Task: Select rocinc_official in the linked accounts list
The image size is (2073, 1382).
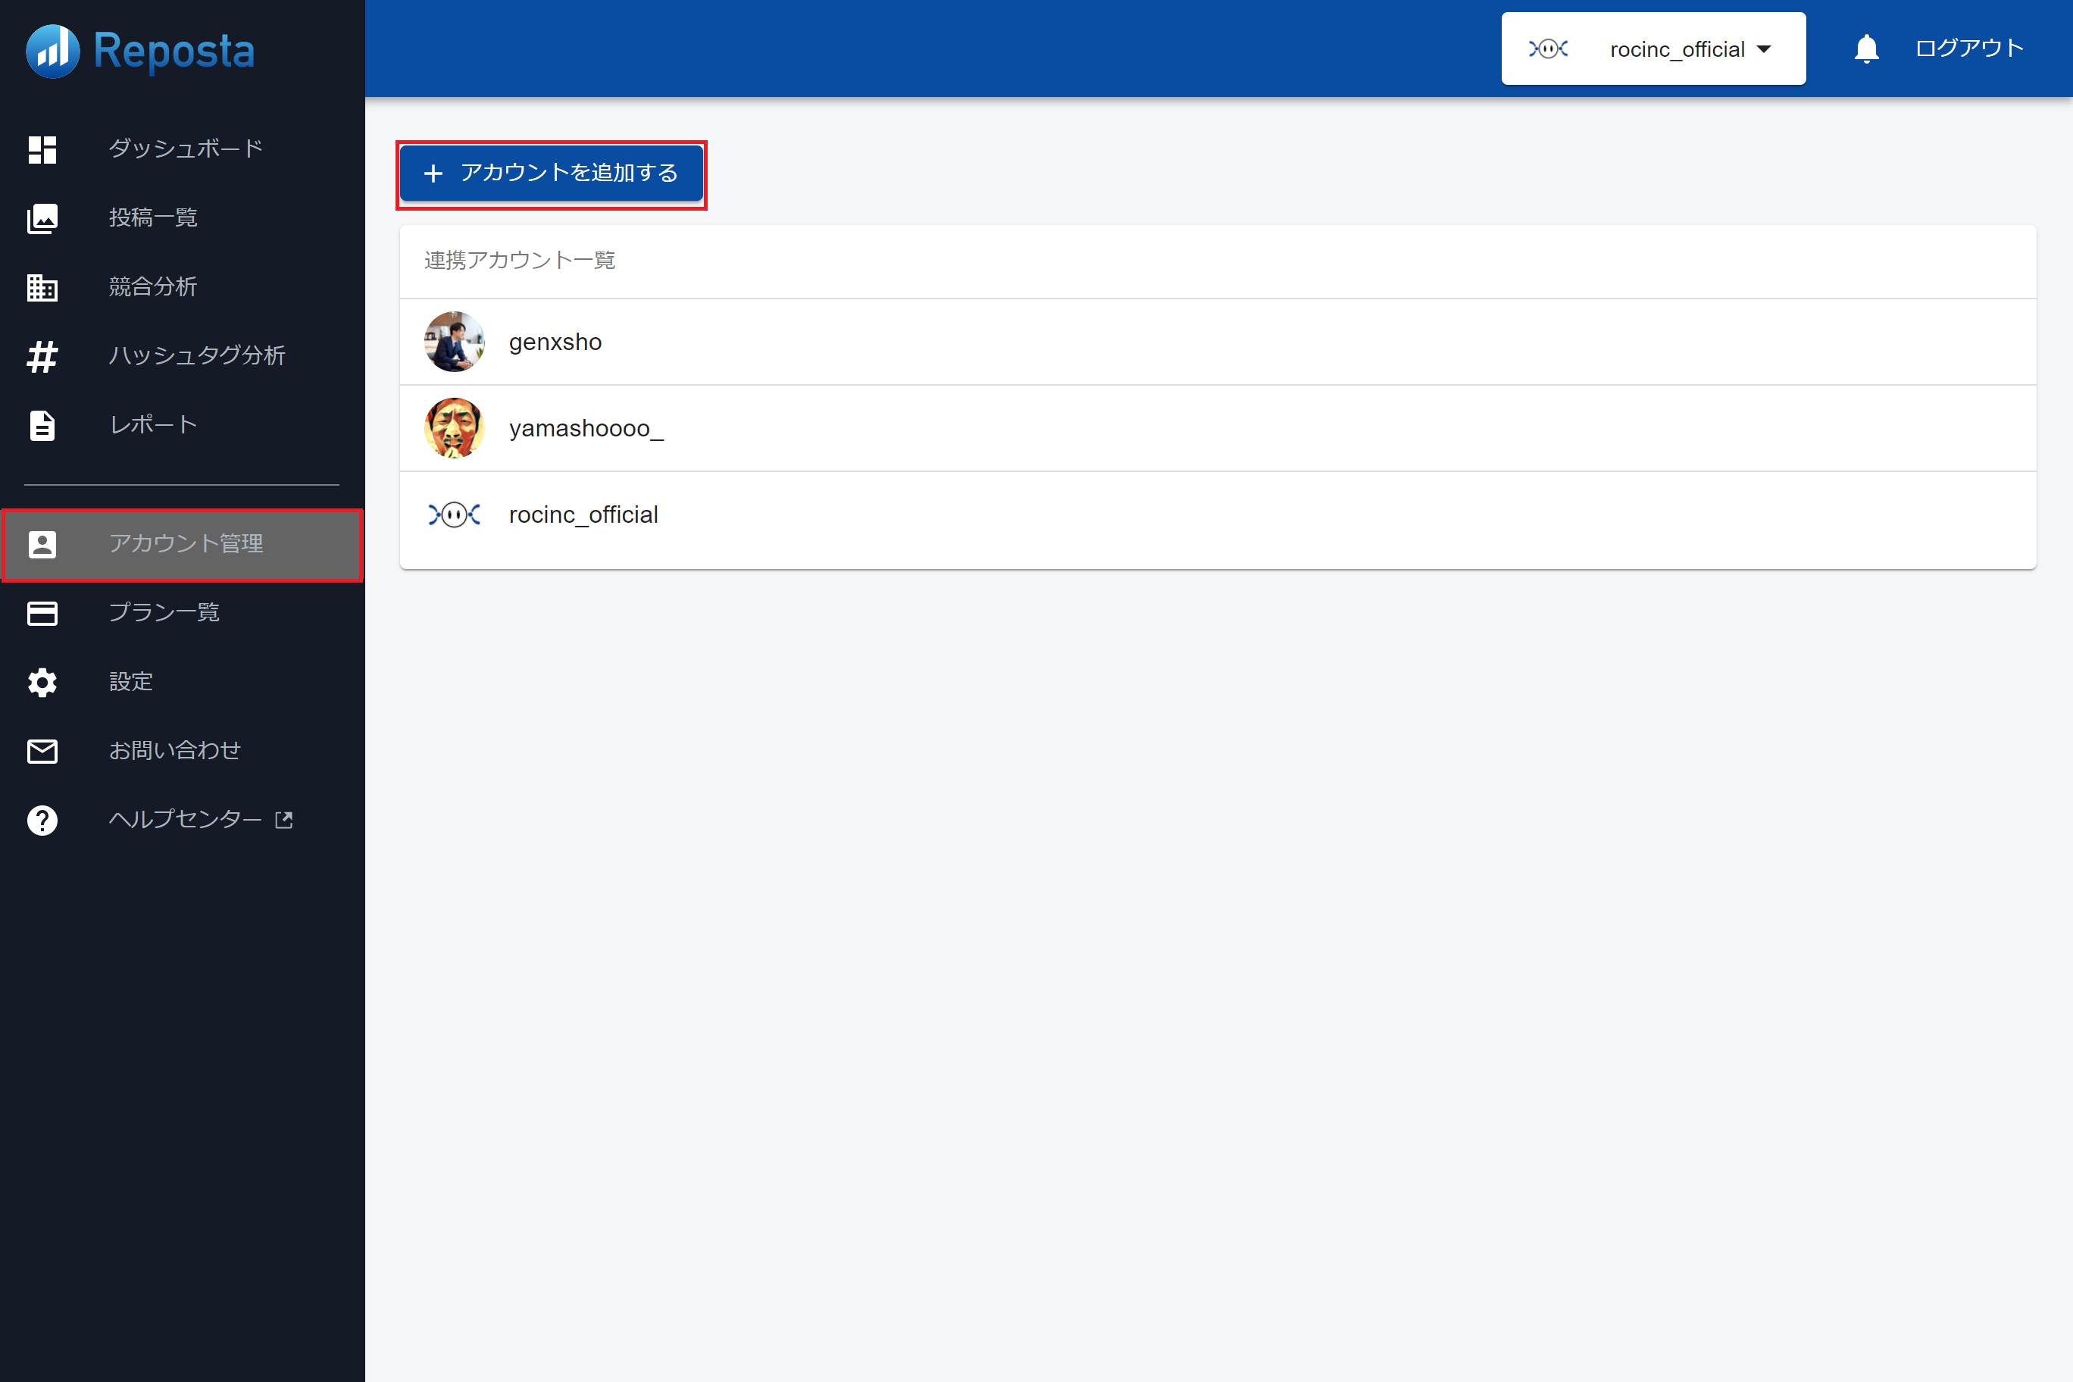Action: click(1218, 514)
